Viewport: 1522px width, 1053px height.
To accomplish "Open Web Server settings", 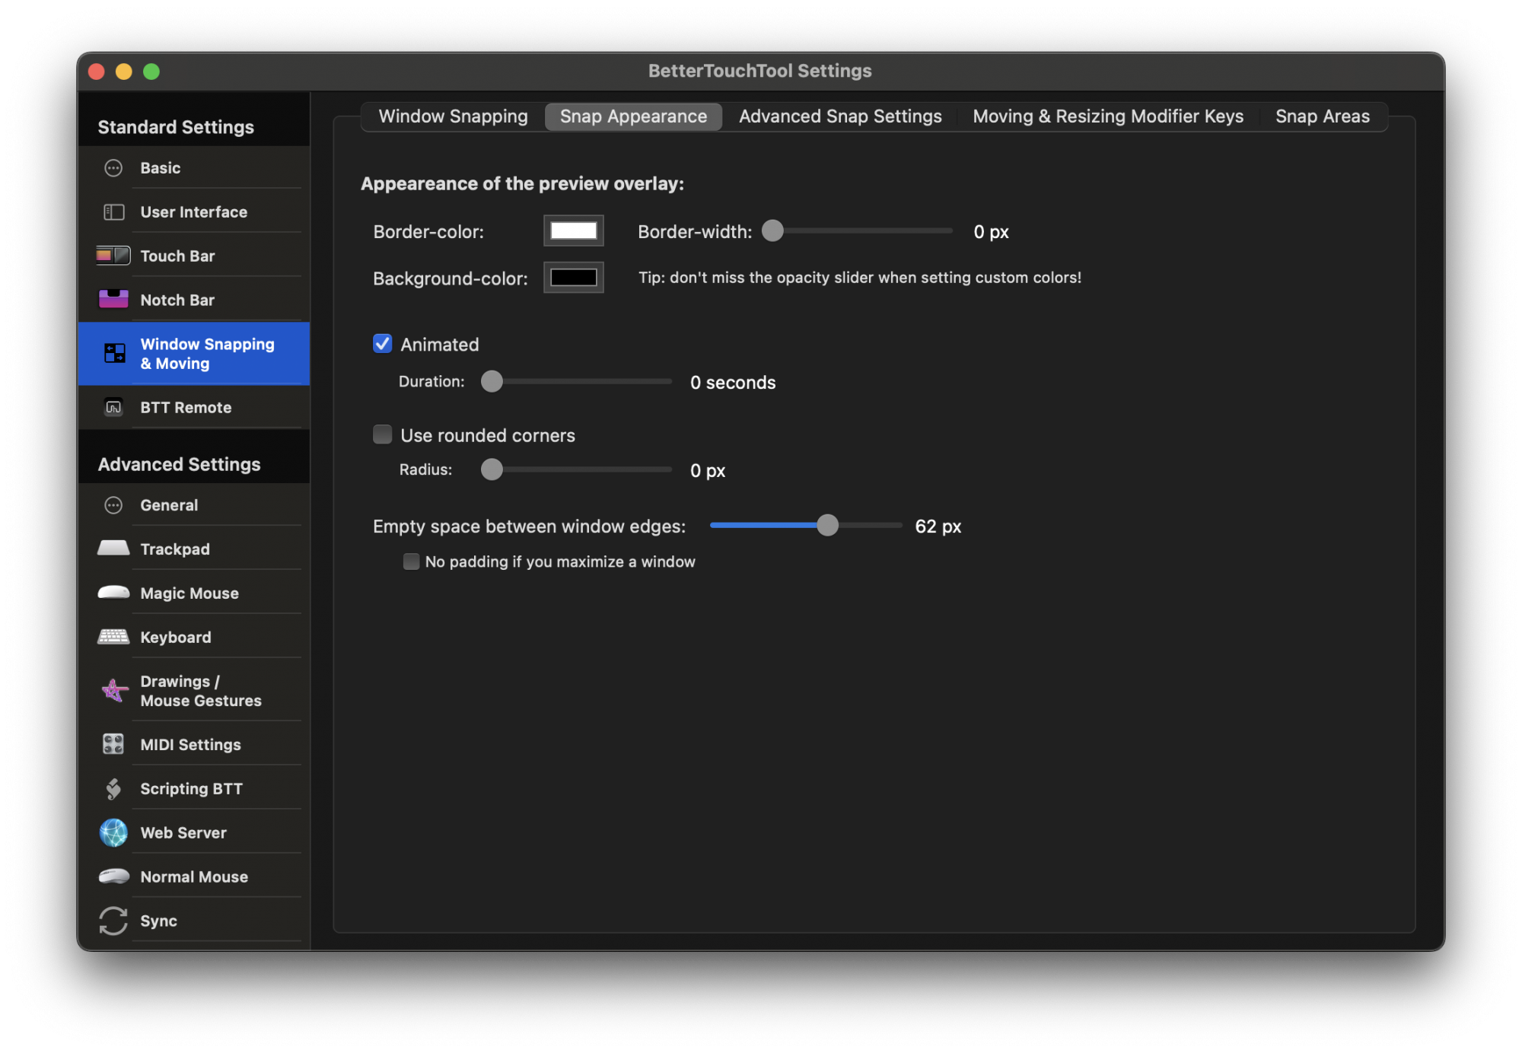I will pyautogui.click(x=193, y=832).
